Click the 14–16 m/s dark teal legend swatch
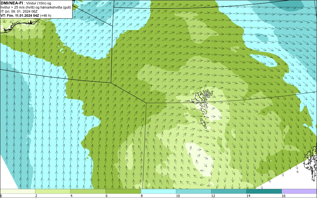Screen dimensions: 317x198 (x=264, y=191)
